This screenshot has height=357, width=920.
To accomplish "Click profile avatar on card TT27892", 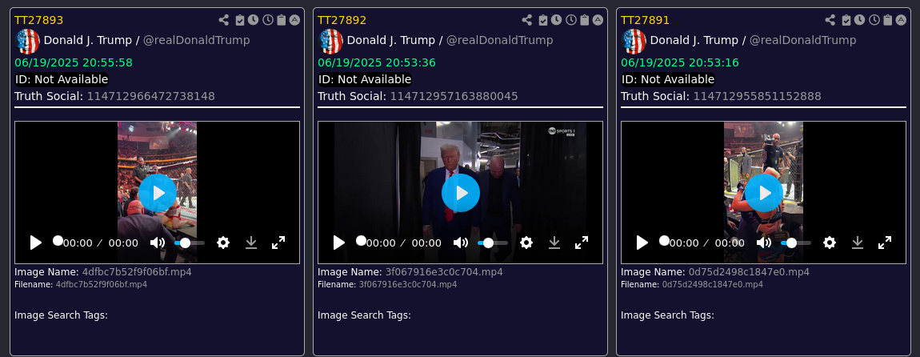I will point(331,41).
